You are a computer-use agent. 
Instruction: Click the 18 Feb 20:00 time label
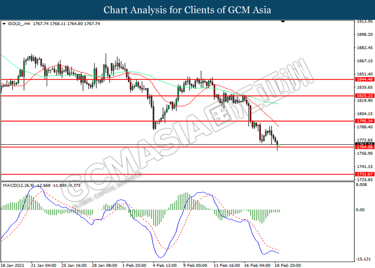[x=288, y=265]
